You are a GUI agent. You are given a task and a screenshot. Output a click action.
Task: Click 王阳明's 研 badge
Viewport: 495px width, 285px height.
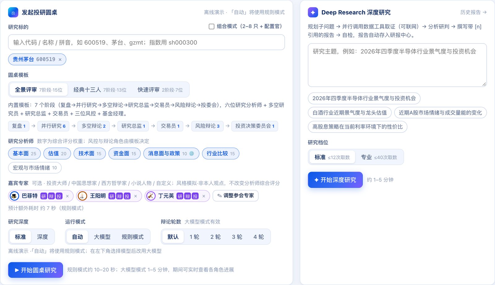point(112,196)
